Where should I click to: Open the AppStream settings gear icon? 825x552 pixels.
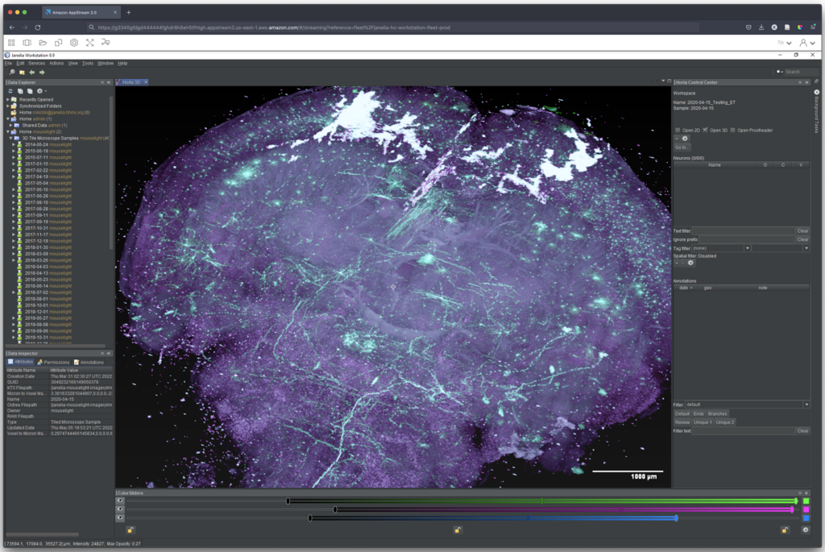point(74,43)
